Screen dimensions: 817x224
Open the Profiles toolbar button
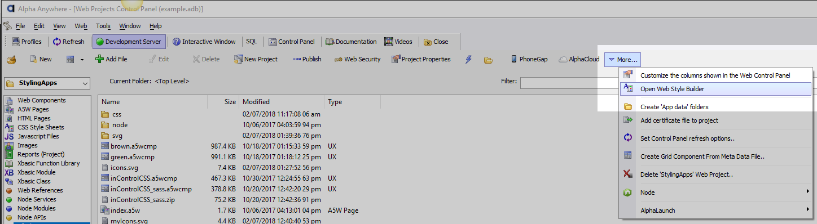coord(27,42)
